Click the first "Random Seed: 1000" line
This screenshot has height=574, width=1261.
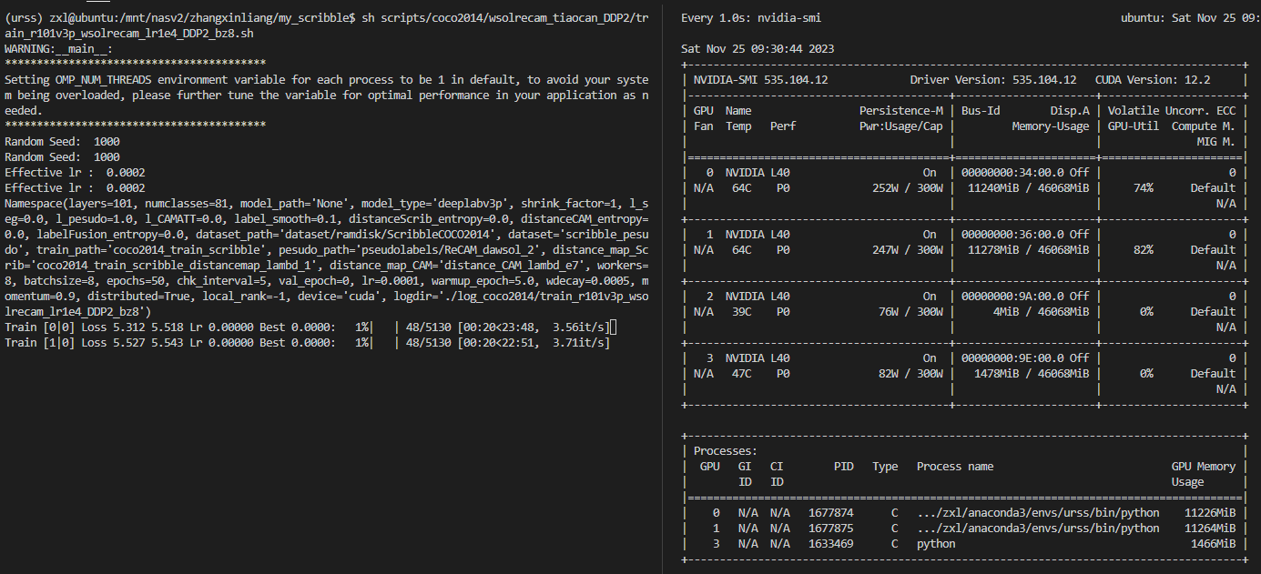click(62, 141)
